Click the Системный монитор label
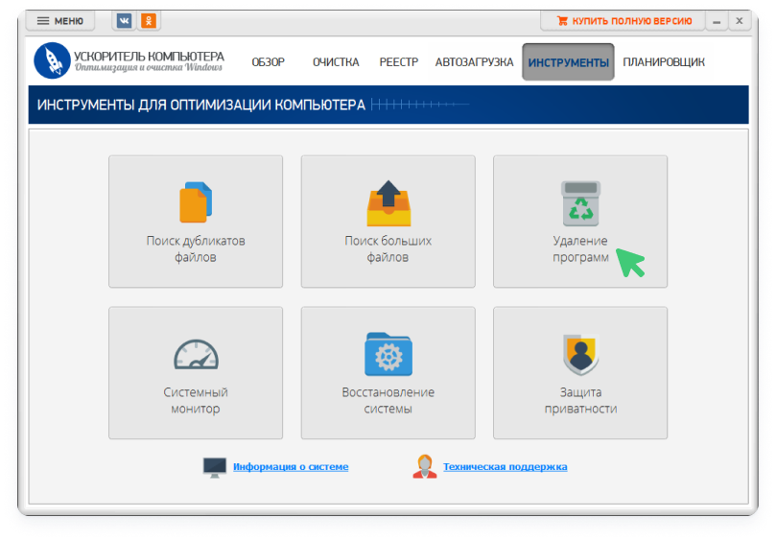 click(x=196, y=400)
